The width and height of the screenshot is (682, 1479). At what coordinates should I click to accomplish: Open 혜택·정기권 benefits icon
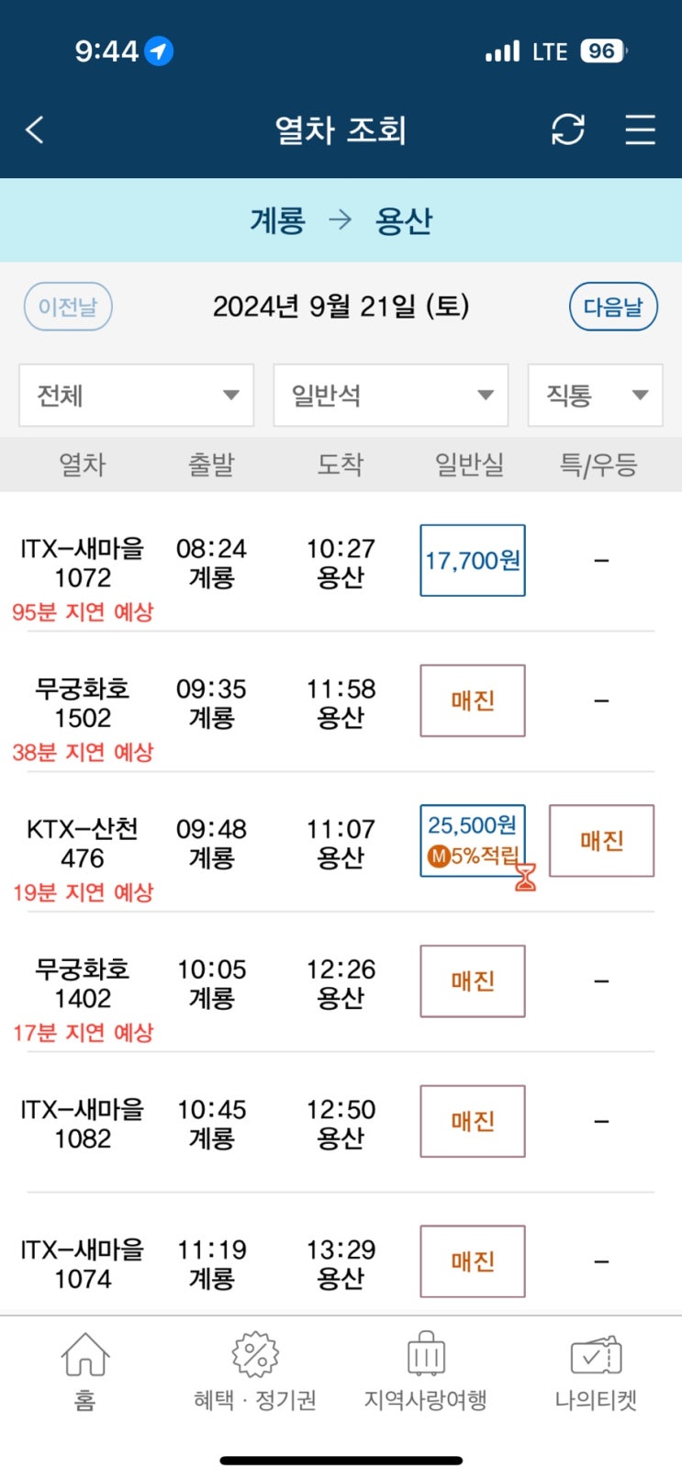point(255,1355)
